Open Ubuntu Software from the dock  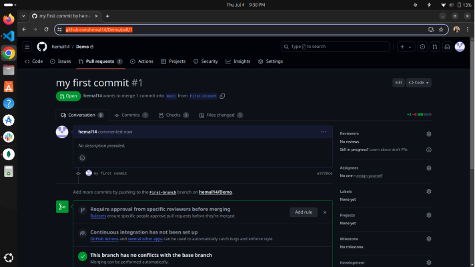(9, 87)
